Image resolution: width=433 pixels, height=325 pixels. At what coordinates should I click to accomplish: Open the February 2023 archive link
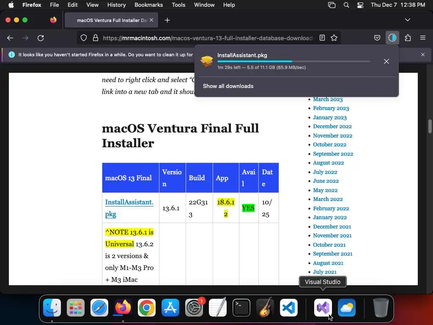point(331,108)
